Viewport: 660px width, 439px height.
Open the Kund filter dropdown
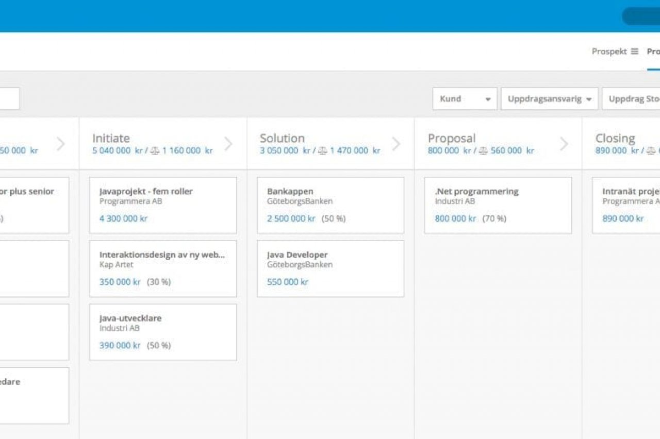(465, 99)
